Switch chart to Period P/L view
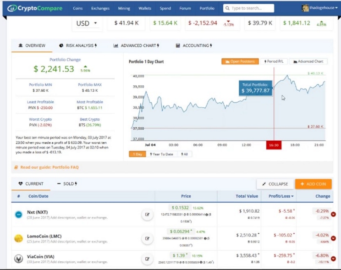341x270 pixels. click(274, 61)
